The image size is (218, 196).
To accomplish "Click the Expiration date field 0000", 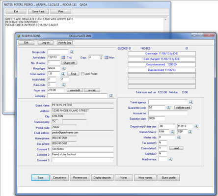I will pos(157,118).
